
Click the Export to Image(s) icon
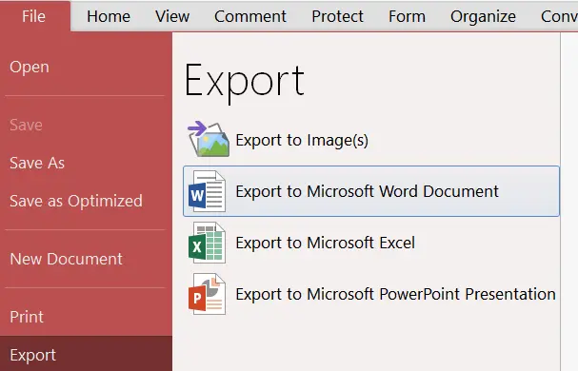[x=209, y=139]
